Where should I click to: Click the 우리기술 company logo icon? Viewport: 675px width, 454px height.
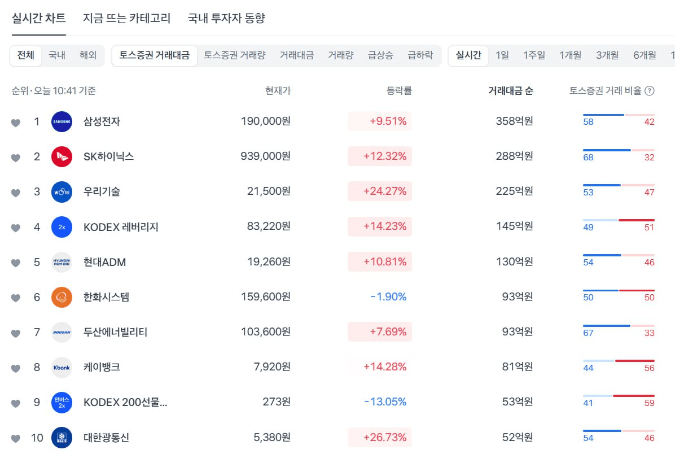[62, 191]
